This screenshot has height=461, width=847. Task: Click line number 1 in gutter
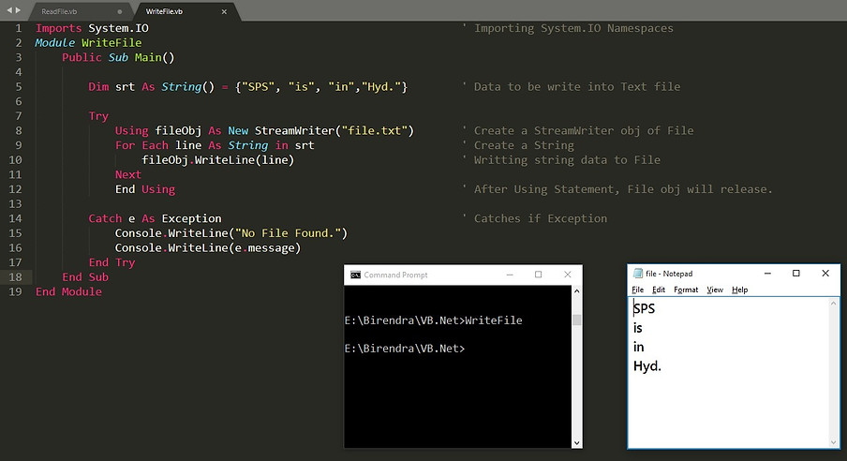[19, 28]
